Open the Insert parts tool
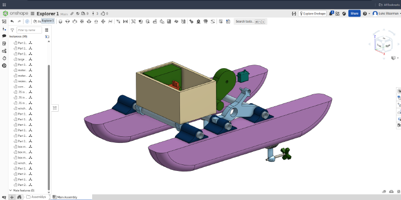 point(37,22)
